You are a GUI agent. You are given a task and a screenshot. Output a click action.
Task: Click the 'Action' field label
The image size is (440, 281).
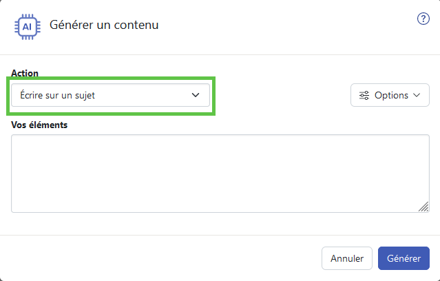tap(25, 73)
